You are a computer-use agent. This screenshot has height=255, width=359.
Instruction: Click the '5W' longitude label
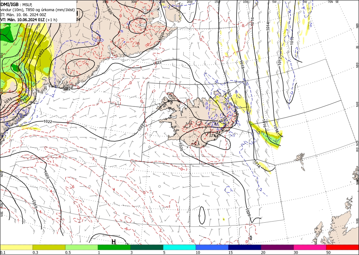coord(274,2)
